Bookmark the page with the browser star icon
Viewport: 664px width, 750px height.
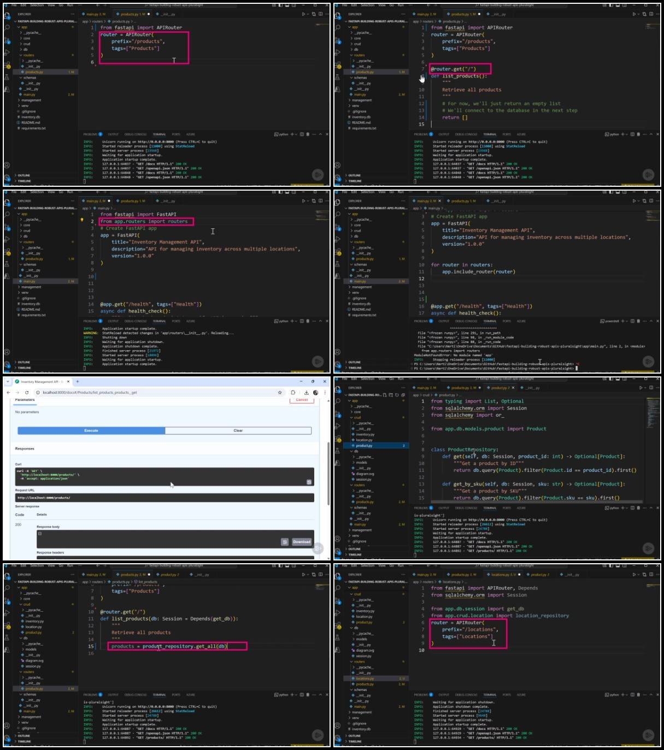[x=280, y=392]
